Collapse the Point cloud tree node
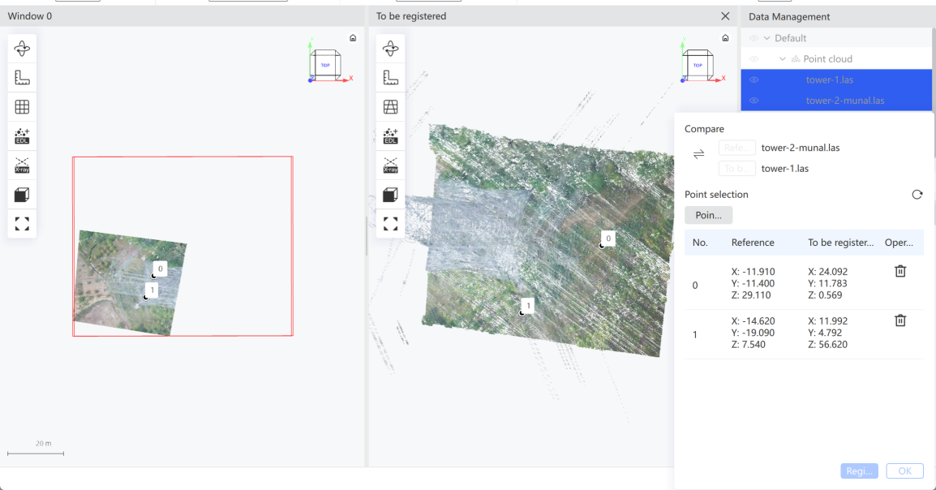 pyautogui.click(x=782, y=59)
